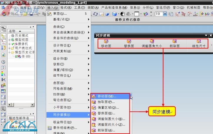This screenshot has width=213, height=134.
Task: Open the 钣金特征(H) submenu entry
Action: tap(69, 122)
